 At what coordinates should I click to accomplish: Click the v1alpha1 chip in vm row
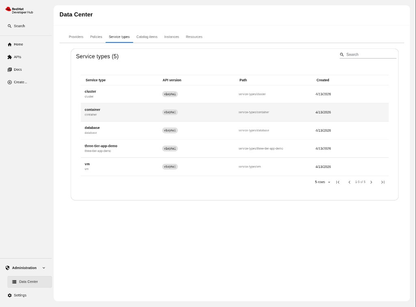pos(170,167)
